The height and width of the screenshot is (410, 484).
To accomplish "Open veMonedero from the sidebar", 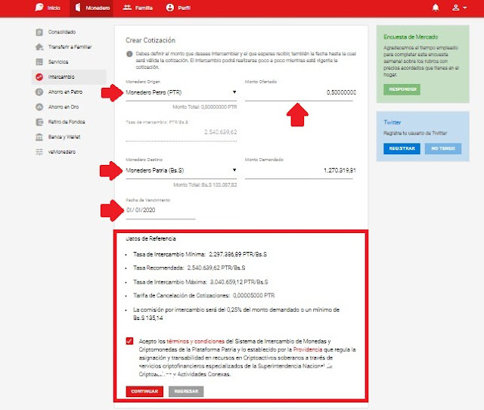I will click(62, 152).
